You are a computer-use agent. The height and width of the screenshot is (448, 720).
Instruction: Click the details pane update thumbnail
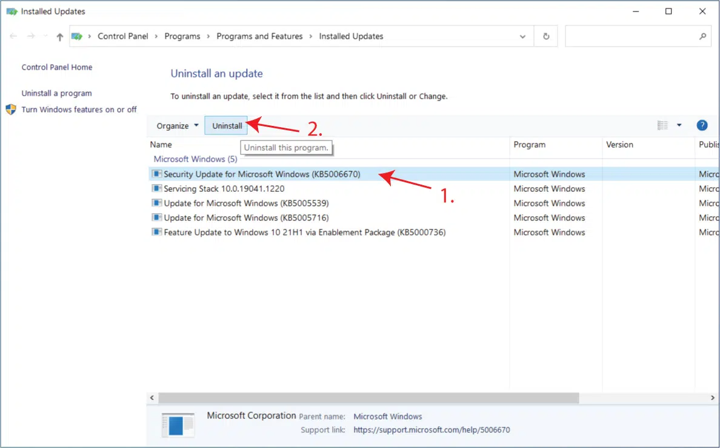pos(178,425)
